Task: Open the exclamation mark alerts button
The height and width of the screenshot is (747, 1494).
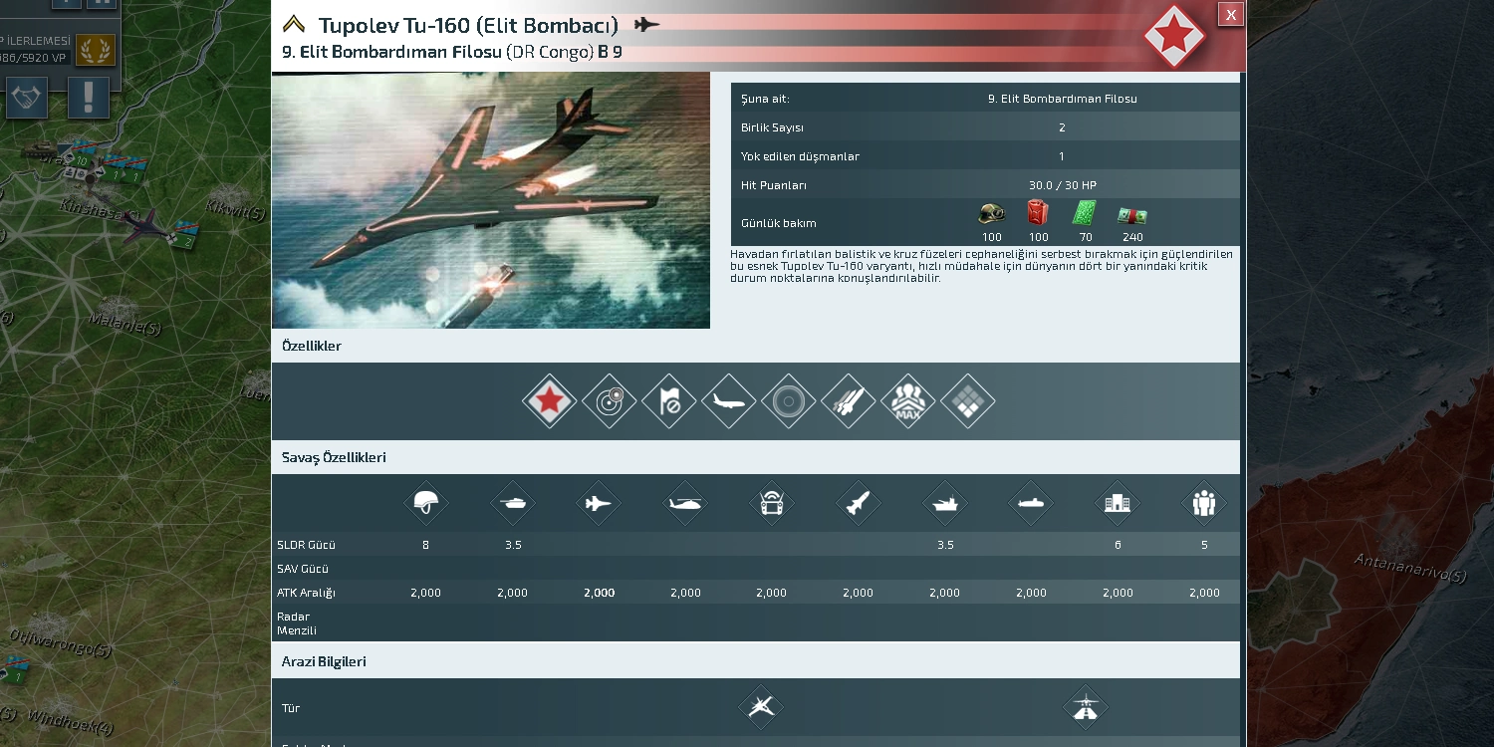Action: (x=89, y=99)
